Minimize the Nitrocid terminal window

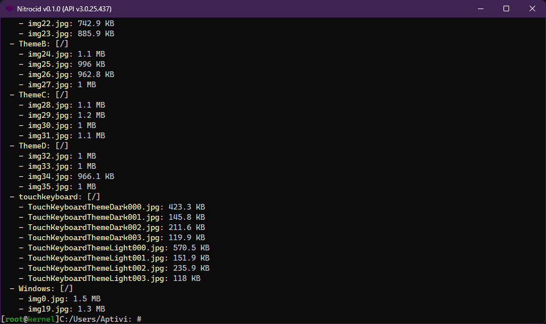[x=480, y=8]
